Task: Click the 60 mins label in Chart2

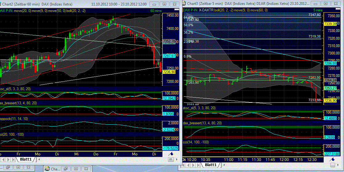Action: click(155, 10)
